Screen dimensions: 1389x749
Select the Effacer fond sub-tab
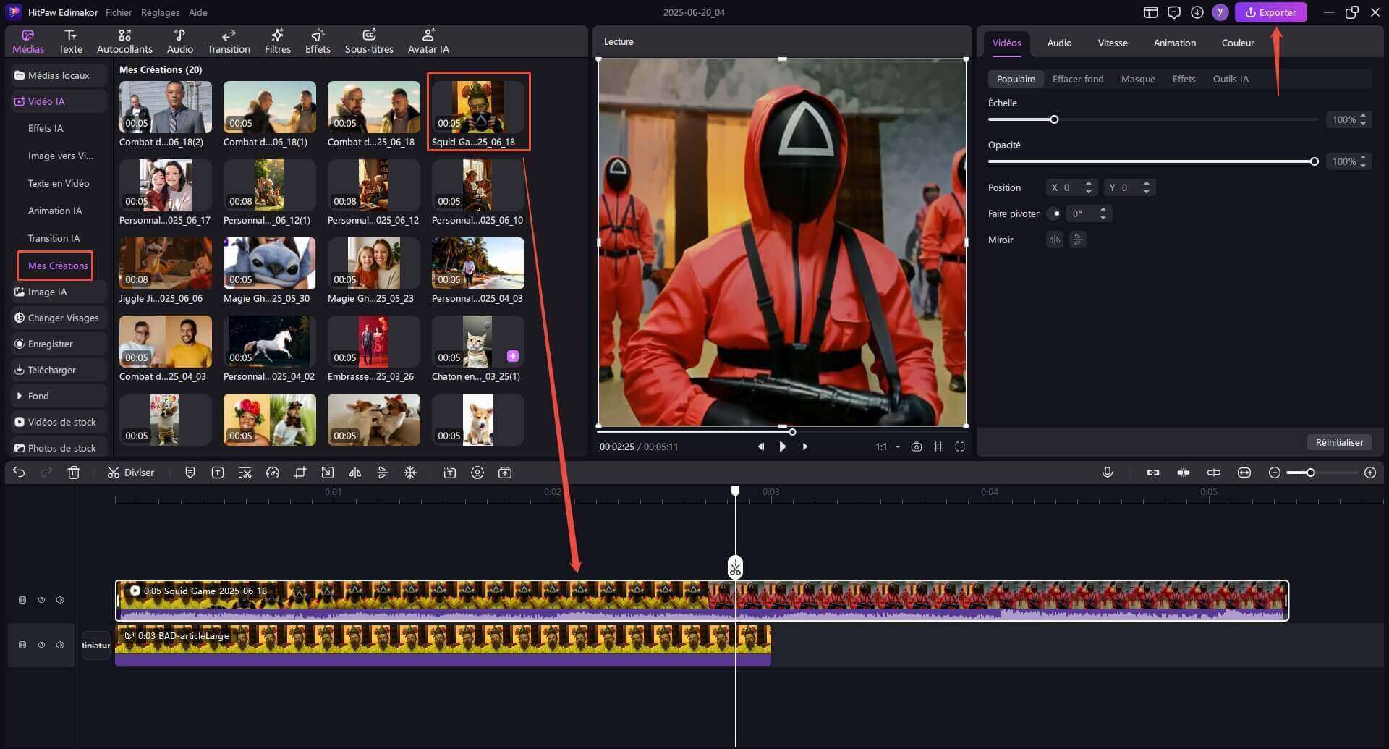pyautogui.click(x=1078, y=79)
